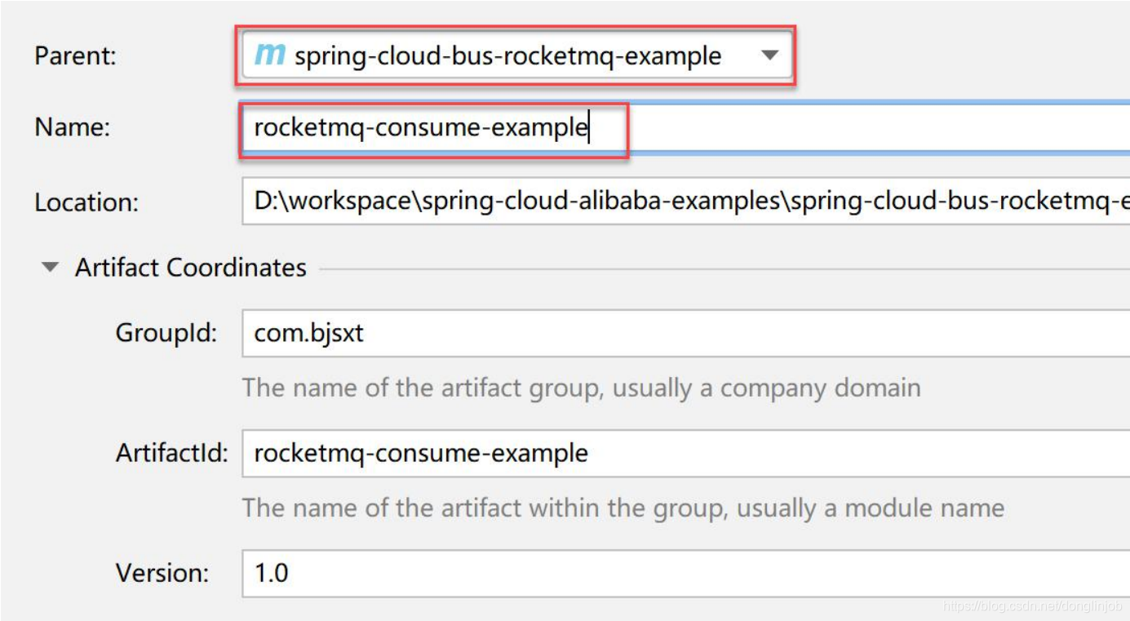The height and width of the screenshot is (621, 1130).
Task: Click hint 'usually a module name'
Action: coord(870,508)
